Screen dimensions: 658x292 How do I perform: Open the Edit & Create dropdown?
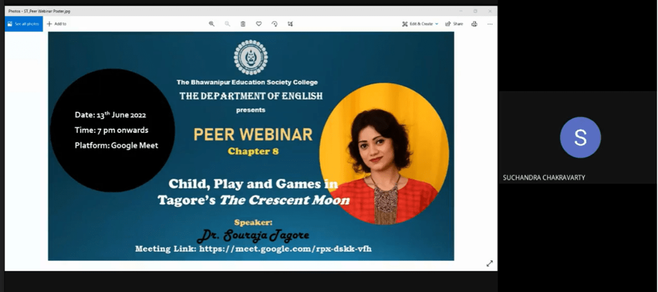[420, 24]
